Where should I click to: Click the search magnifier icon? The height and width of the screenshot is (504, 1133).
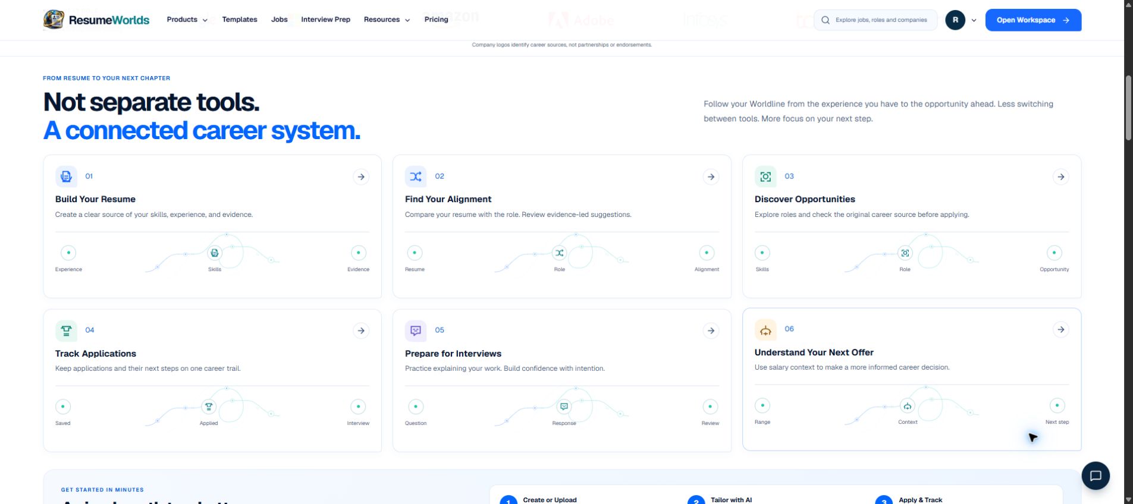(826, 20)
